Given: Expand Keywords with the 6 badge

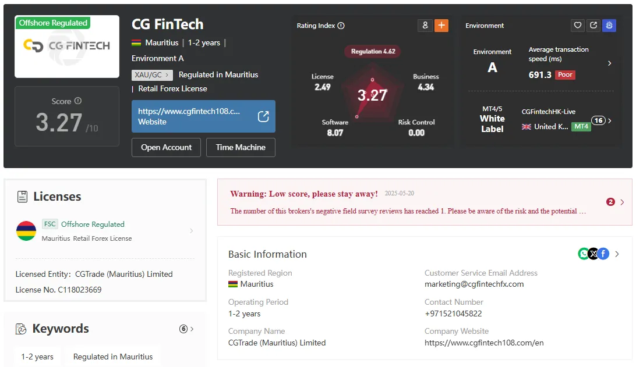Looking at the screenshot, I should tap(186, 329).
